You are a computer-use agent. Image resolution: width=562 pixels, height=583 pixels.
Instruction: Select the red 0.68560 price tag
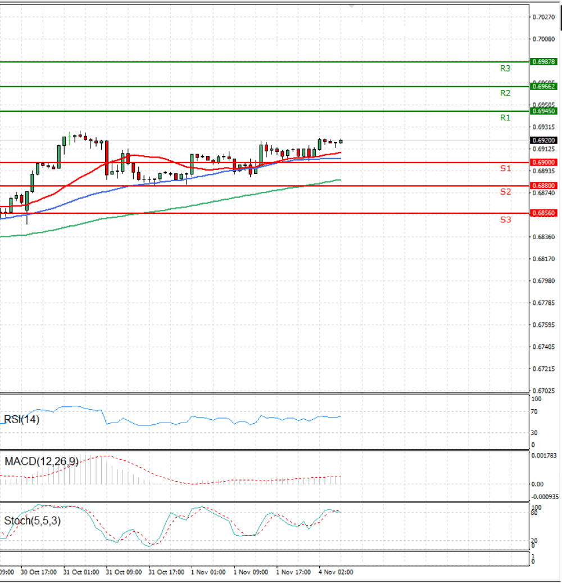[x=543, y=213]
